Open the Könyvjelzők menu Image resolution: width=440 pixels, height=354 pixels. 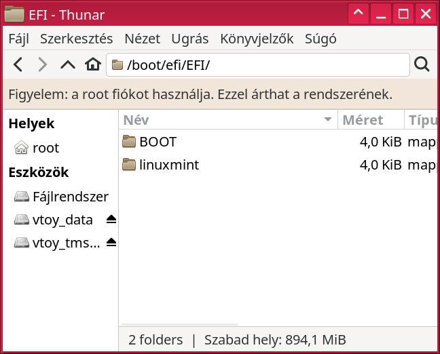[257, 39]
